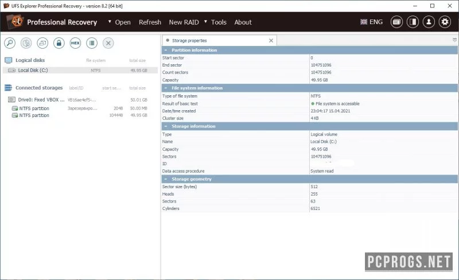This screenshot has height=280, width=459.
Task: Open the About menu
Action: [x=243, y=22]
